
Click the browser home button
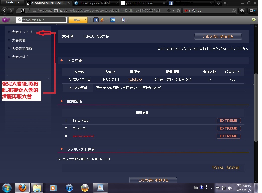(242, 11)
